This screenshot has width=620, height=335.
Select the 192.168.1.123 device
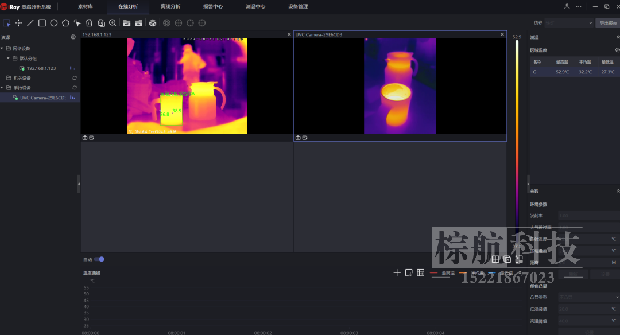(x=41, y=68)
